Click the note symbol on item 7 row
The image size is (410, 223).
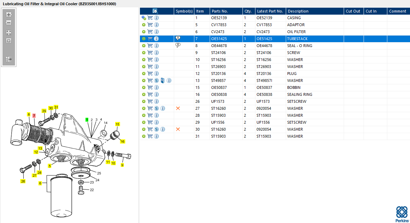point(178,38)
